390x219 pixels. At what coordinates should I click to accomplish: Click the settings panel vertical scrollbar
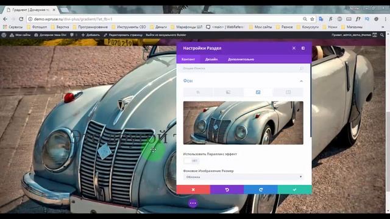coord(311,100)
